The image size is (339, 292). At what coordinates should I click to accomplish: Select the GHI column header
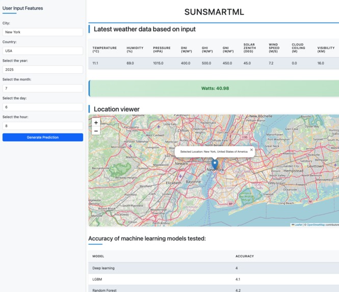[207, 49]
